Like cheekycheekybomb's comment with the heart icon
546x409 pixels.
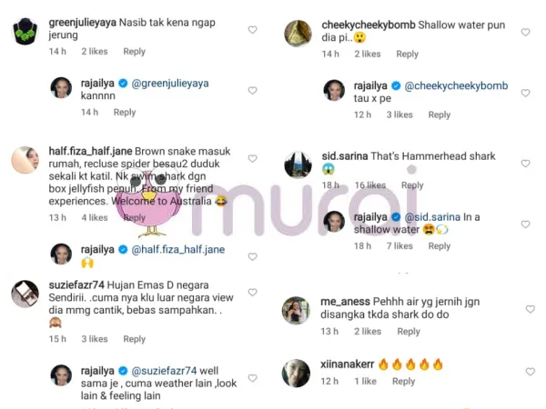525,33
